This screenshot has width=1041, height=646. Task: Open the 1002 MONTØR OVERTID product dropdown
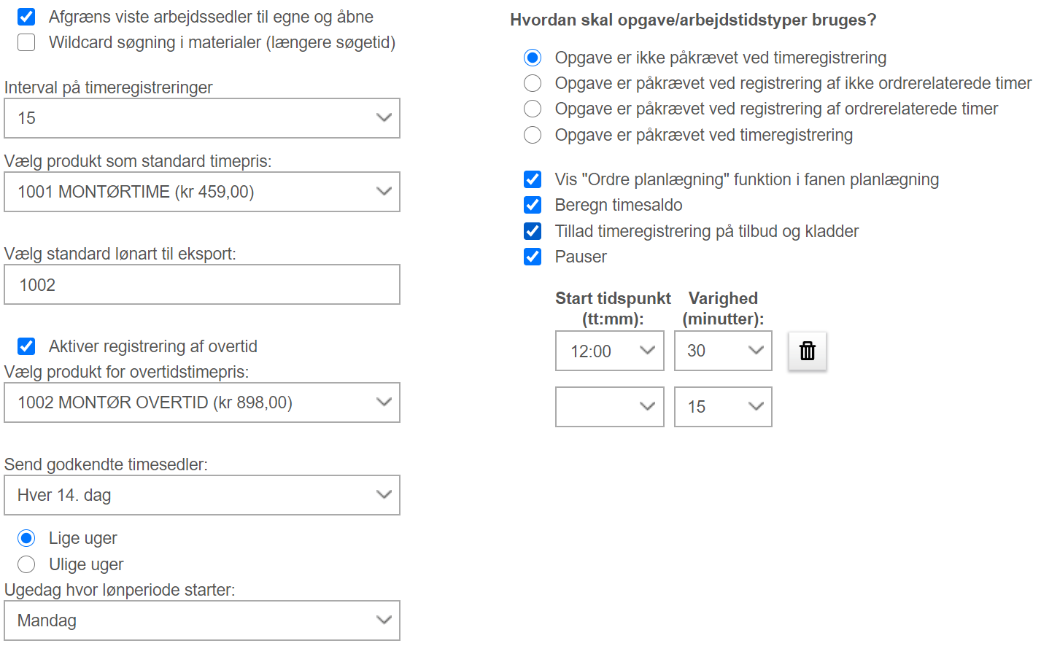click(202, 402)
